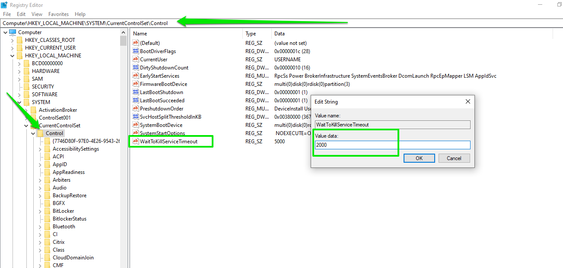Click the SvcHostSplitThresholdInKB value icon
The width and height of the screenshot is (563, 268).
(135, 117)
